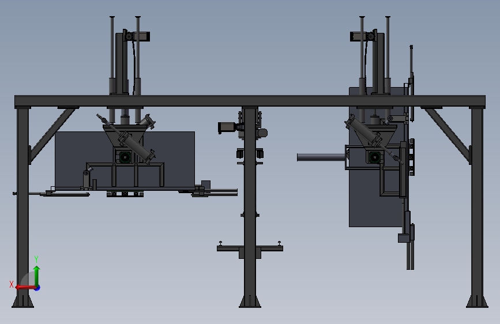
Task: Select the angled pneumatic cylinder on right hopper
Action: pyautogui.click(x=363, y=131)
